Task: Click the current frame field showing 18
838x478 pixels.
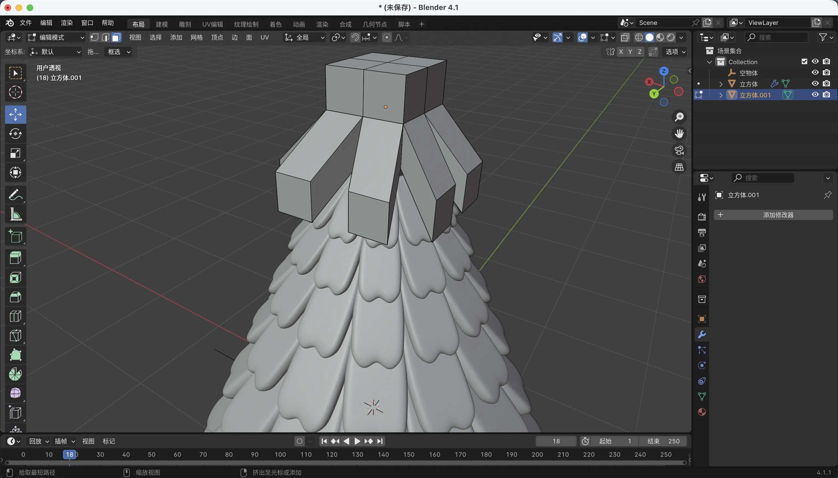Action: click(x=556, y=441)
